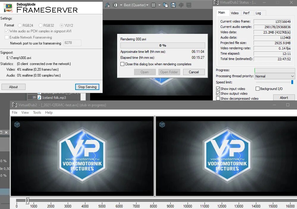Open the Best (Quarter) preview quality dropdown

pos(136,5)
